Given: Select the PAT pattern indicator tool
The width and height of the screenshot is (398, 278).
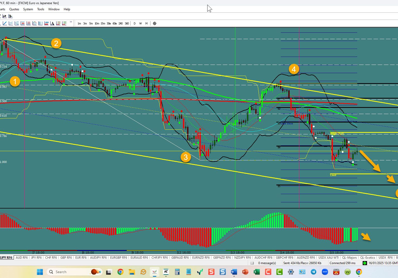Looking at the screenshot, I should (x=58, y=23).
